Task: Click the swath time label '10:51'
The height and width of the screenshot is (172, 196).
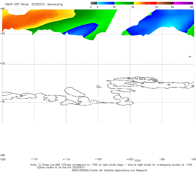Action: tap(137, 161)
